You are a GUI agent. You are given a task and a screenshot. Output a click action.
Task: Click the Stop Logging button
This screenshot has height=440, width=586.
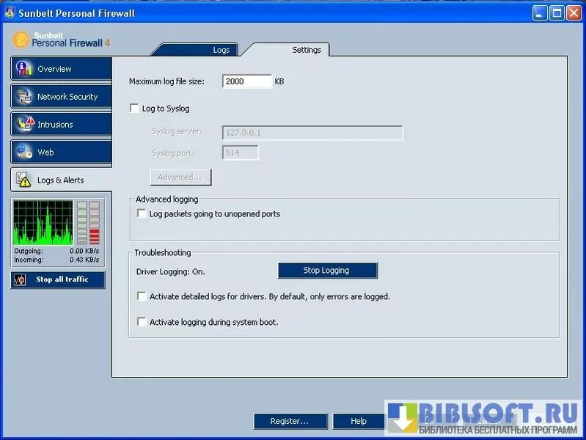tap(327, 271)
